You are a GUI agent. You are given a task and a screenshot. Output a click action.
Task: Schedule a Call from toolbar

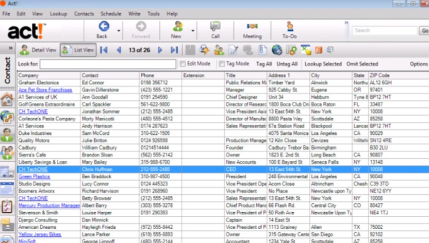coord(215,30)
